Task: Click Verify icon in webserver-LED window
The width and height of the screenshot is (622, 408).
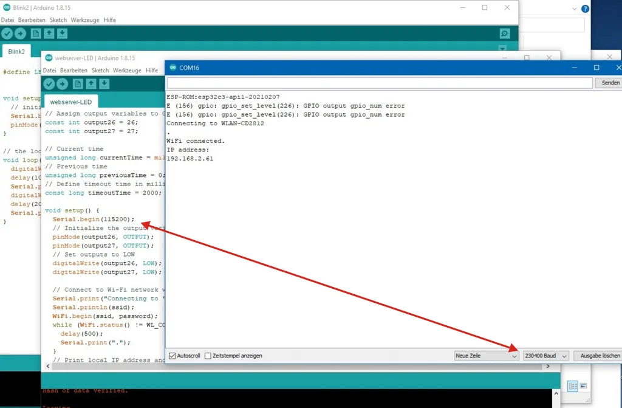Action: tap(49, 84)
